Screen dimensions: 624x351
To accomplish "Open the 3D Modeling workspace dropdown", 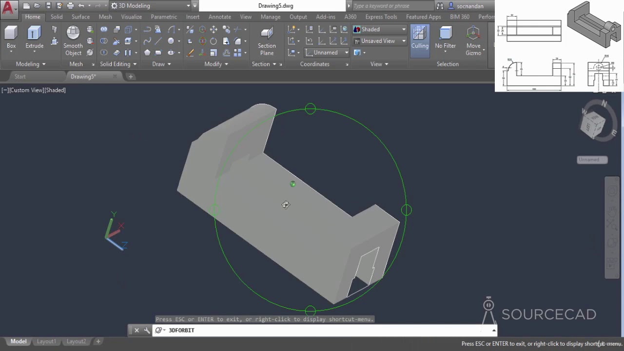I will pyautogui.click(x=150, y=6).
